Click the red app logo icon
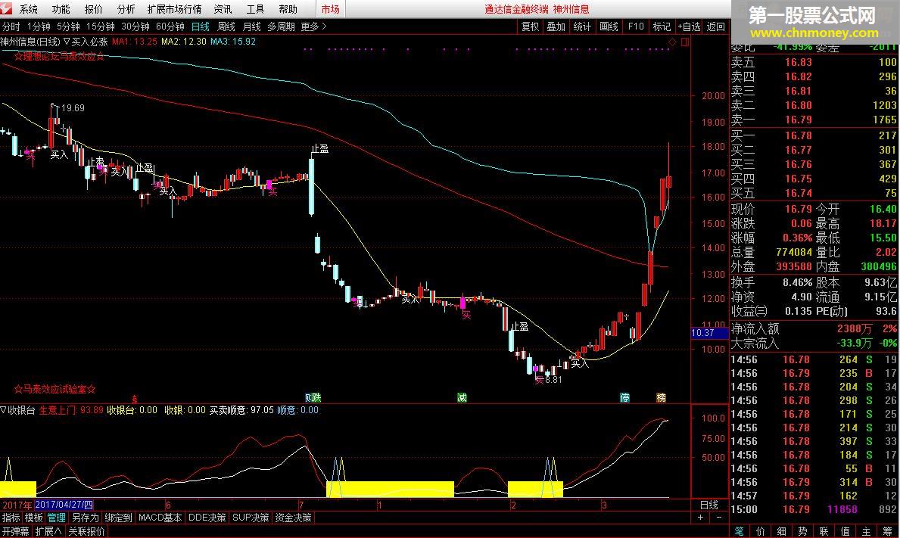This screenshot has height=538, width=900. [x=7, y=8]
